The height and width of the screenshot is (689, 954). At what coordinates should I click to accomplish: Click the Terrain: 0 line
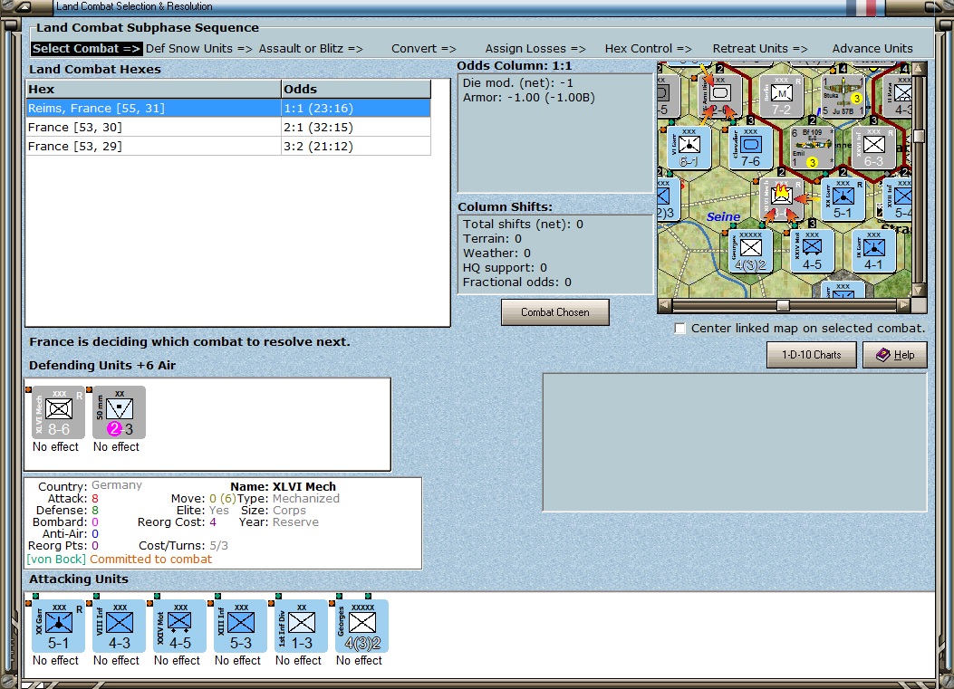pyautogui.click(x=492, y=239)
